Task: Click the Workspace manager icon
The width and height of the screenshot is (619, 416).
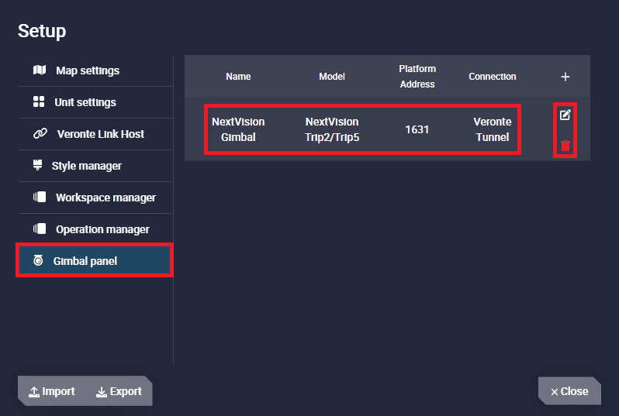Action: (x=40, y=197)
